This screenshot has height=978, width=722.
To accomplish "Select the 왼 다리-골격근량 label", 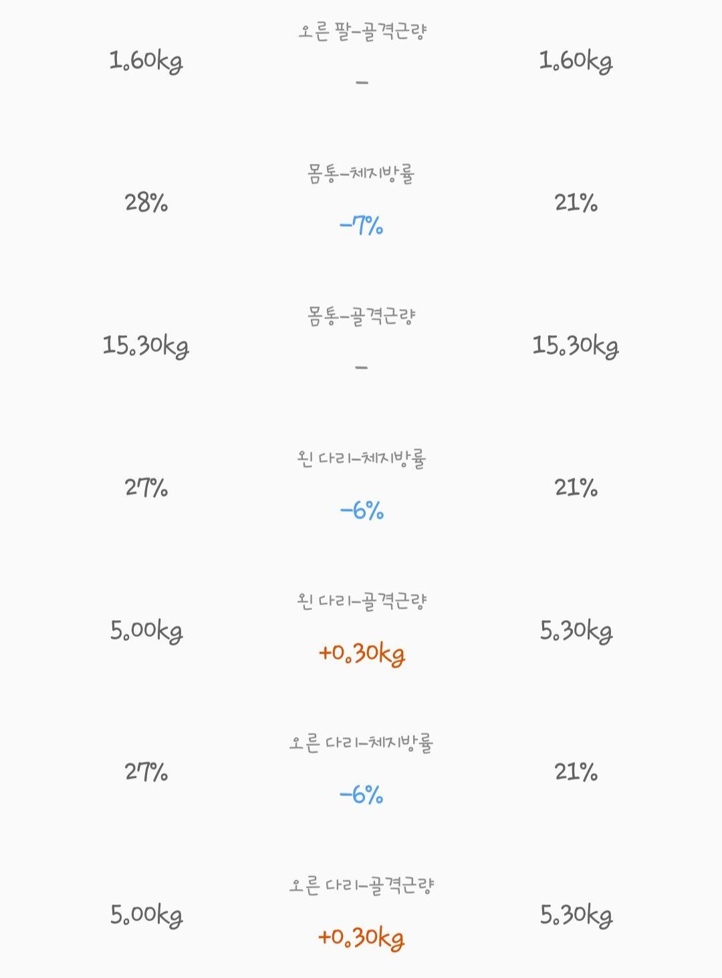I will (362, 601).
